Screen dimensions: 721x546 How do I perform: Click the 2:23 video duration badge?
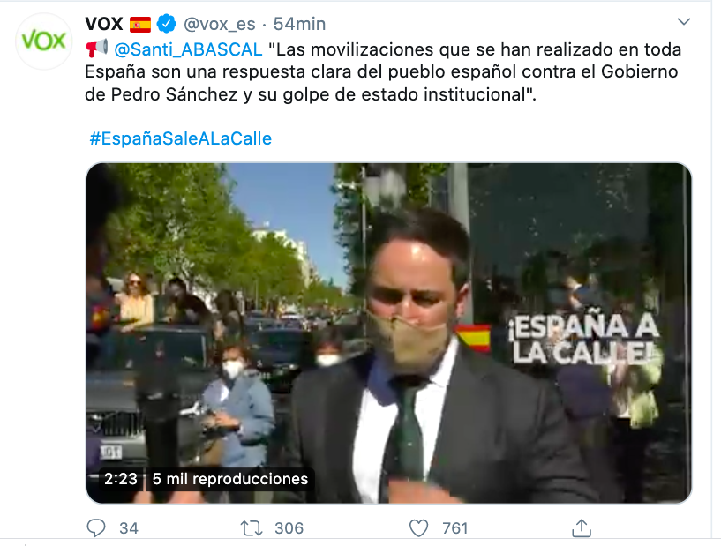[x=121, y=479]
